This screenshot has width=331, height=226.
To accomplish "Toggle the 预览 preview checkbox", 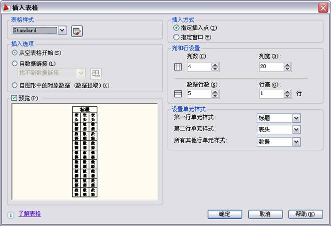I will click(x=15, y=98).
